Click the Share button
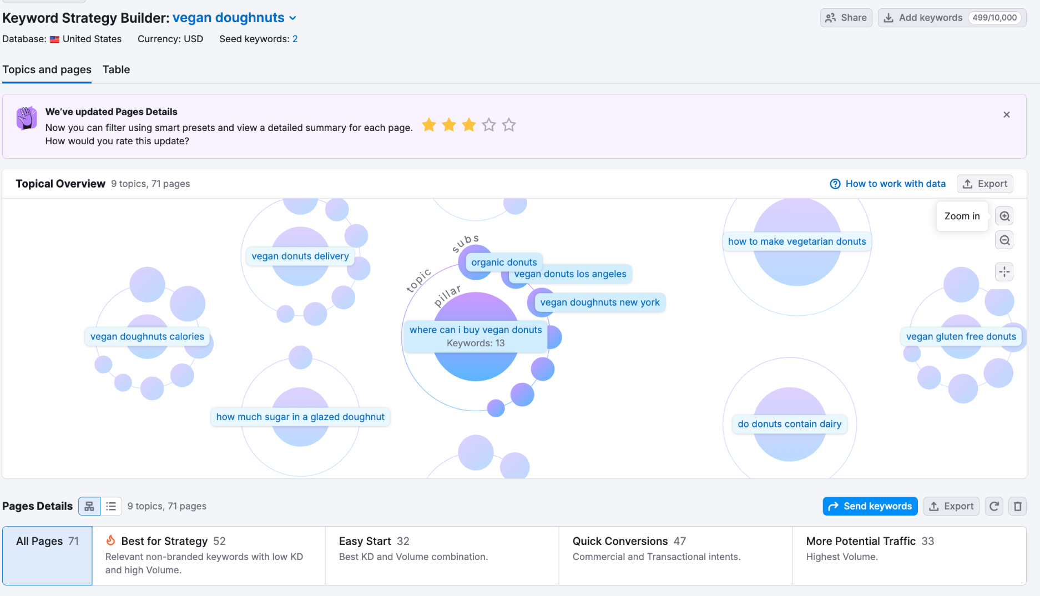The height and width of the screenshot is (596, 1040). pyautogui.click(x=846, y=18)
